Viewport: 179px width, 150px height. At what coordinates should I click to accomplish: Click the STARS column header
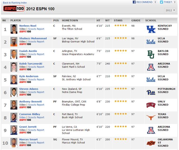[x=118, y=20]
